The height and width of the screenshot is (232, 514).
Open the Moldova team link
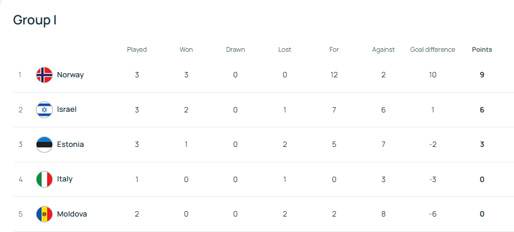click(72, 214)
